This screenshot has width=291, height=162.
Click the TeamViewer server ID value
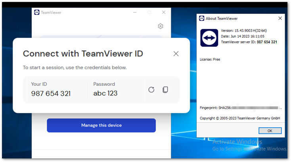267,42
